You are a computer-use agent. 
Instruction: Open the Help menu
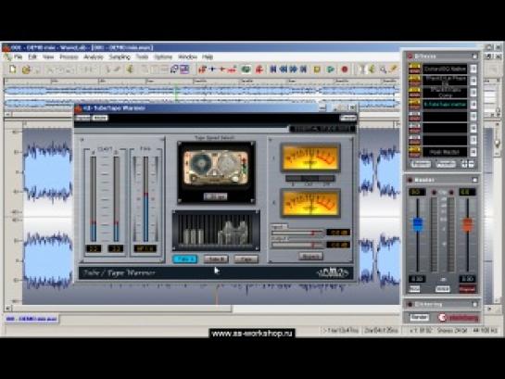(x=208, y=57)
